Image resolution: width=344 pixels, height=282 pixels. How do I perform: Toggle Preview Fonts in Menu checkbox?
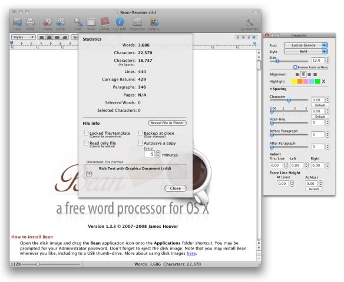[x=295, y=67]
